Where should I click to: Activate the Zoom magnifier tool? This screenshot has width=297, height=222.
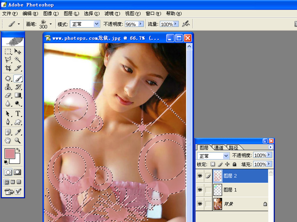pyautogui.click(x=18, y=140)
